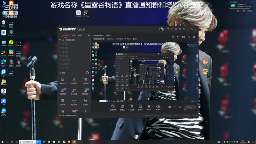Toggle visibility eye of last source layer
The image size is (256, 144).
click(60, 68)
